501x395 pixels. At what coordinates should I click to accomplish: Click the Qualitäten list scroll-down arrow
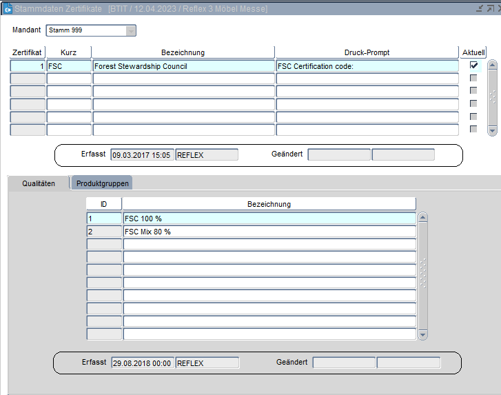pyautogui.click(x=423, y=334)
